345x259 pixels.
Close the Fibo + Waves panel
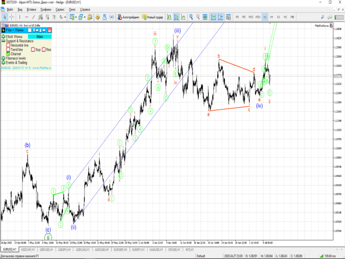50,30
